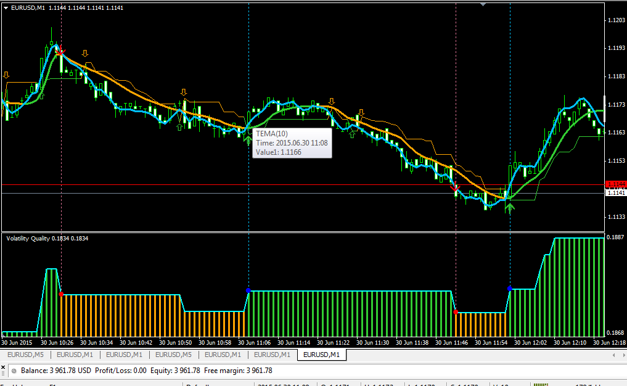Screen dimensions: 627x386
Task: Switch to the leftmost EURUSD,M5 chart tab
Action: pos(25,355)
